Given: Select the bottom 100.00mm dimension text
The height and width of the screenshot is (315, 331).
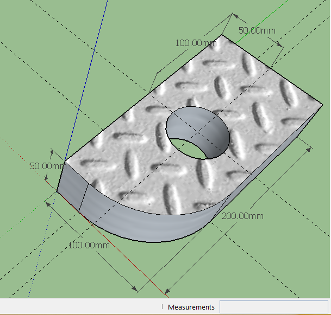Looking at the screenshot, I should 89,245.
